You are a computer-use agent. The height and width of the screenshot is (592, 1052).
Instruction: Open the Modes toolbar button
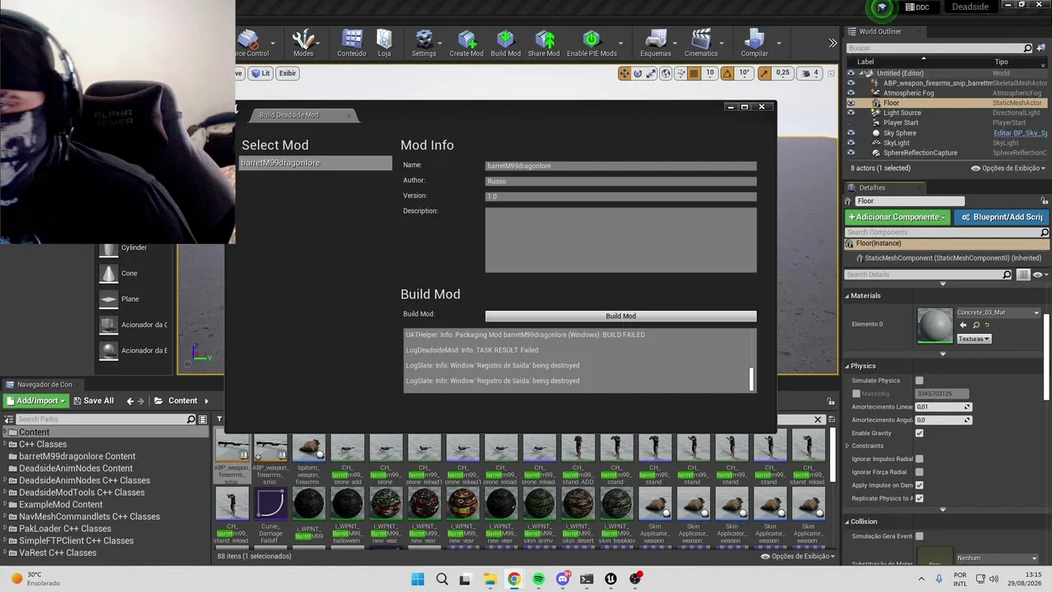(x=303, y=43)
